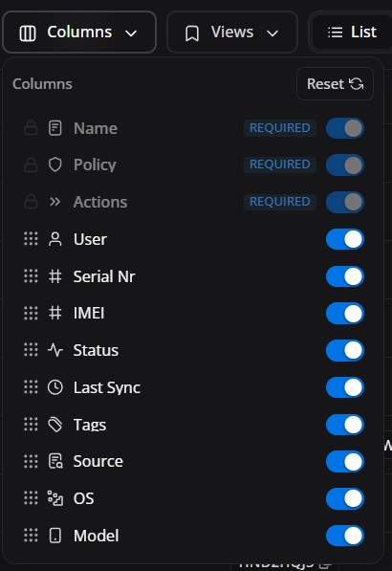Turn off the User column toggle
Screen dimensions: 392x571
point(345,239)
